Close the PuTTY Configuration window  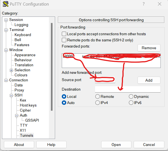[160, 4]
